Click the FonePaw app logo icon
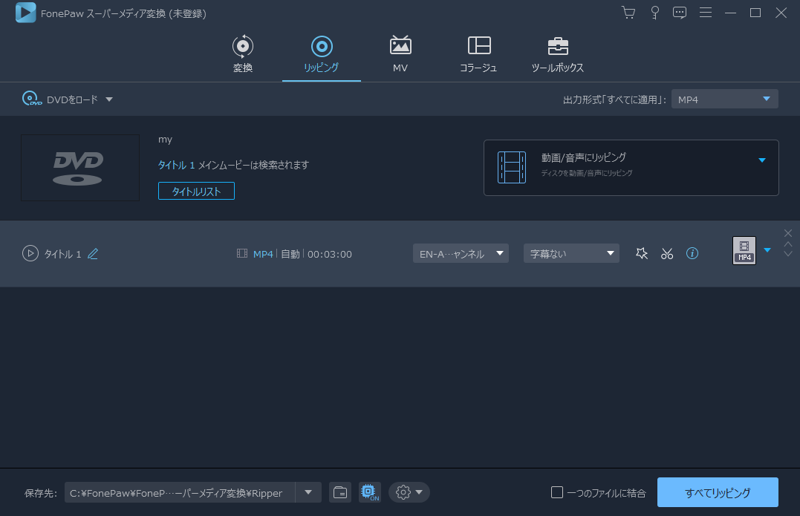Viewport: 800px width, 516px height. [25, 13]
